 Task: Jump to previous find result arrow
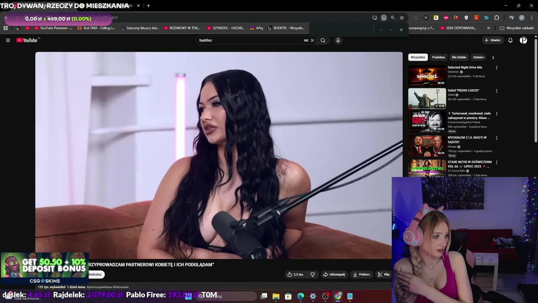381,29
